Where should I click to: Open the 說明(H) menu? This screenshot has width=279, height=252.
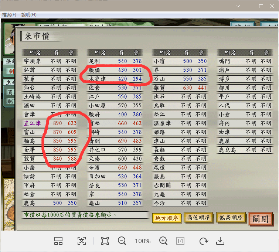[29, 15]
